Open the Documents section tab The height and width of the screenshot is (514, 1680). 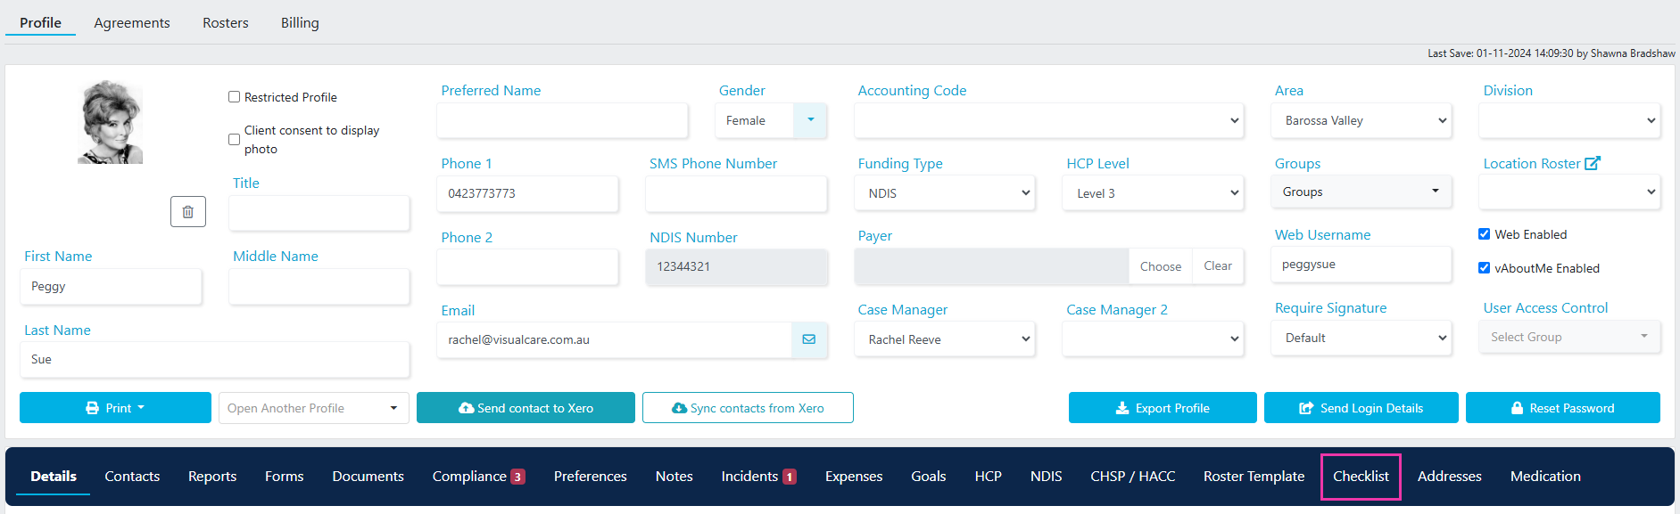(368, 477)
